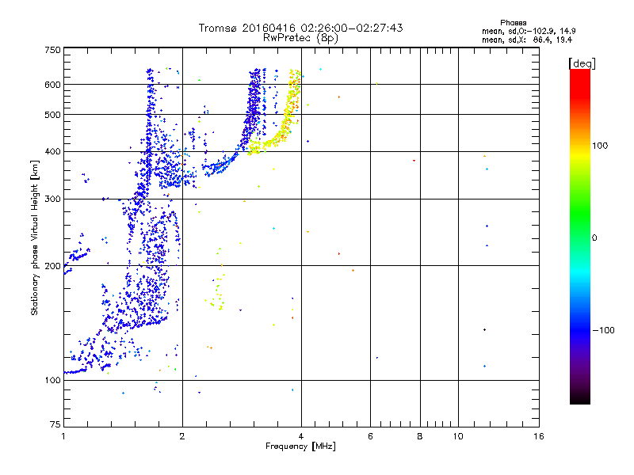634x475 pixels.
Task: Click the 'Frequency [MHz]' axis label
Action: point(300,446)
